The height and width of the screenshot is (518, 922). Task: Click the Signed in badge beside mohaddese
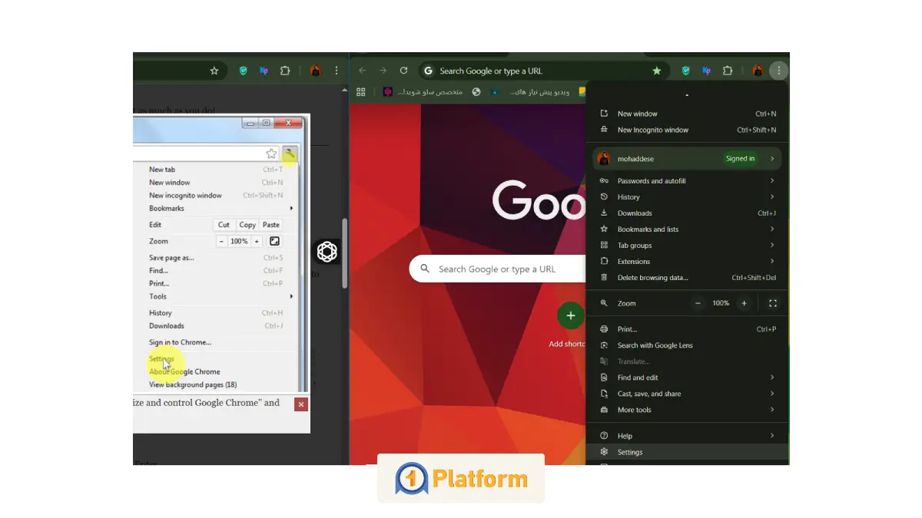pos(740,159)
